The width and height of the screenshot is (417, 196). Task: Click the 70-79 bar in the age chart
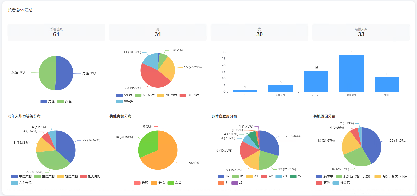tap(316, 81)
